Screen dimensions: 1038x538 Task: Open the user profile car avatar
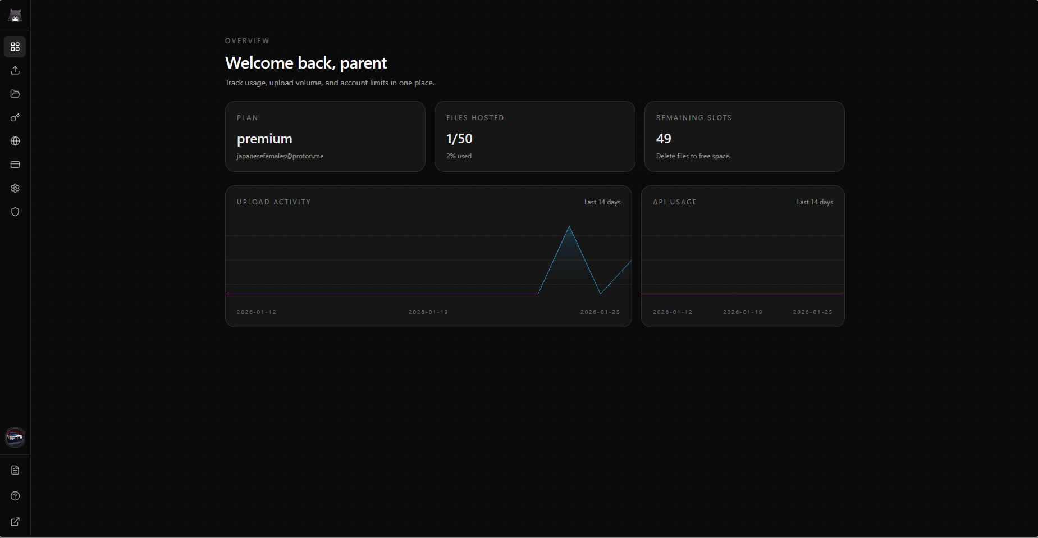(x=15, y=437)
